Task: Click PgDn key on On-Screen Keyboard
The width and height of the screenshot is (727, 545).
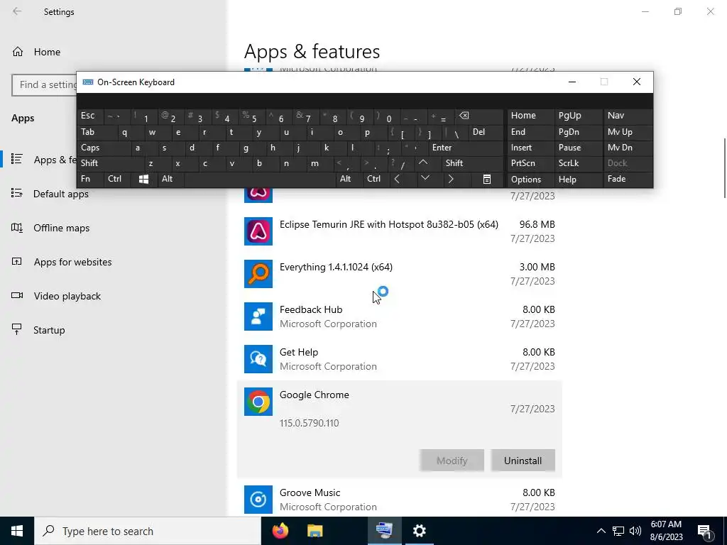Action: click(x=578, y=132)
